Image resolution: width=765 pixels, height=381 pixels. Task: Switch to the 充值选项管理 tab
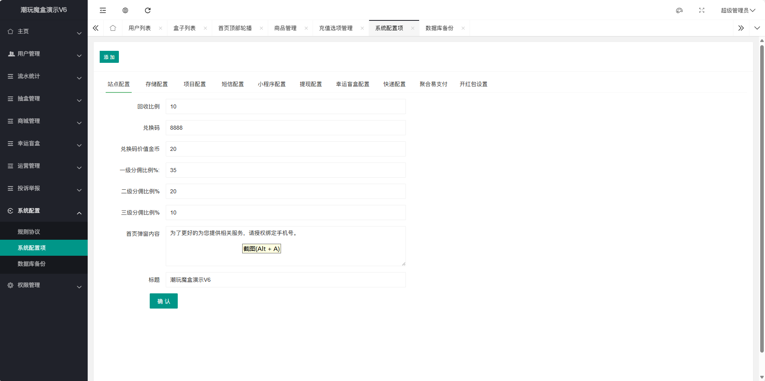336,28
